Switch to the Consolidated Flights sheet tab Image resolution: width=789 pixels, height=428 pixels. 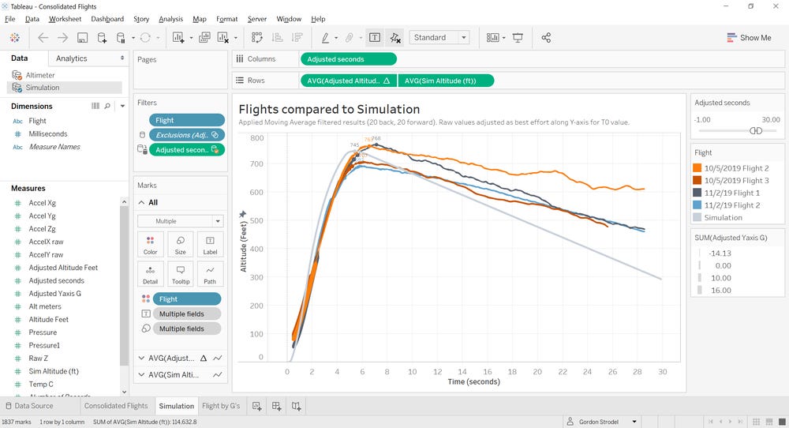click(116, 406)
